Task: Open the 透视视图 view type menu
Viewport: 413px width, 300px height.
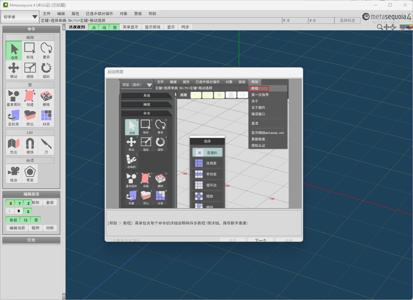Action: click(x=77, y=27)
